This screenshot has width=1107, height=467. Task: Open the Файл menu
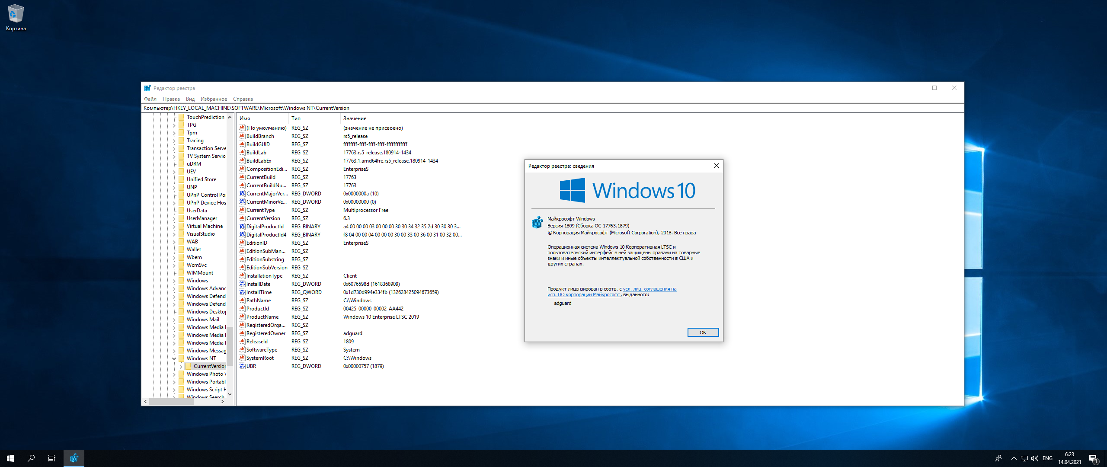[x=150, y=99]
